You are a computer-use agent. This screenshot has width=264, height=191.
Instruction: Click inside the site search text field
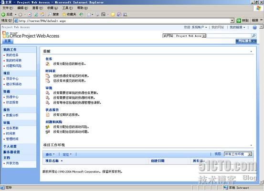229,36
